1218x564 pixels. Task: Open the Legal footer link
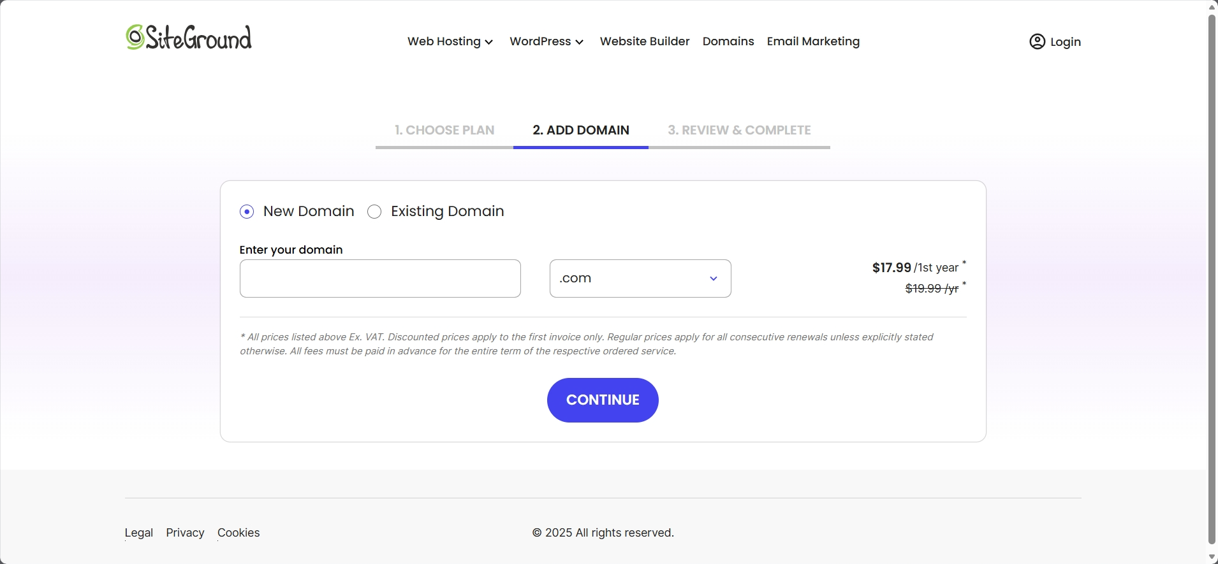(x=139, y=533)
